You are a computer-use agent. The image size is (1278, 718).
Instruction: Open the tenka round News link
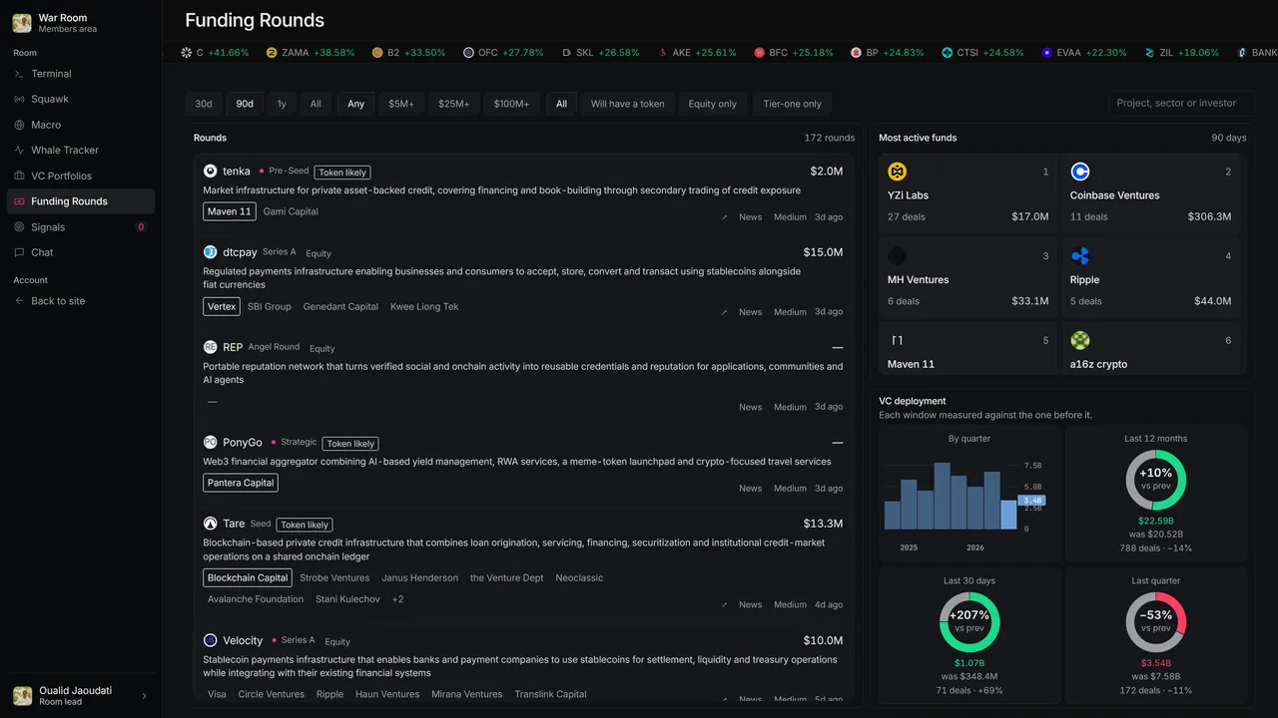(x=750, y=216)
